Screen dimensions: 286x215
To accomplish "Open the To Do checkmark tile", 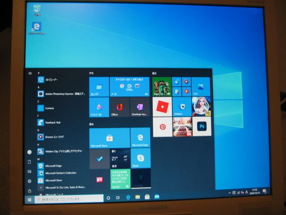I will coord(99,159).
